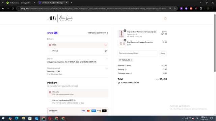Click the Pick up store icon

[106, 51]
